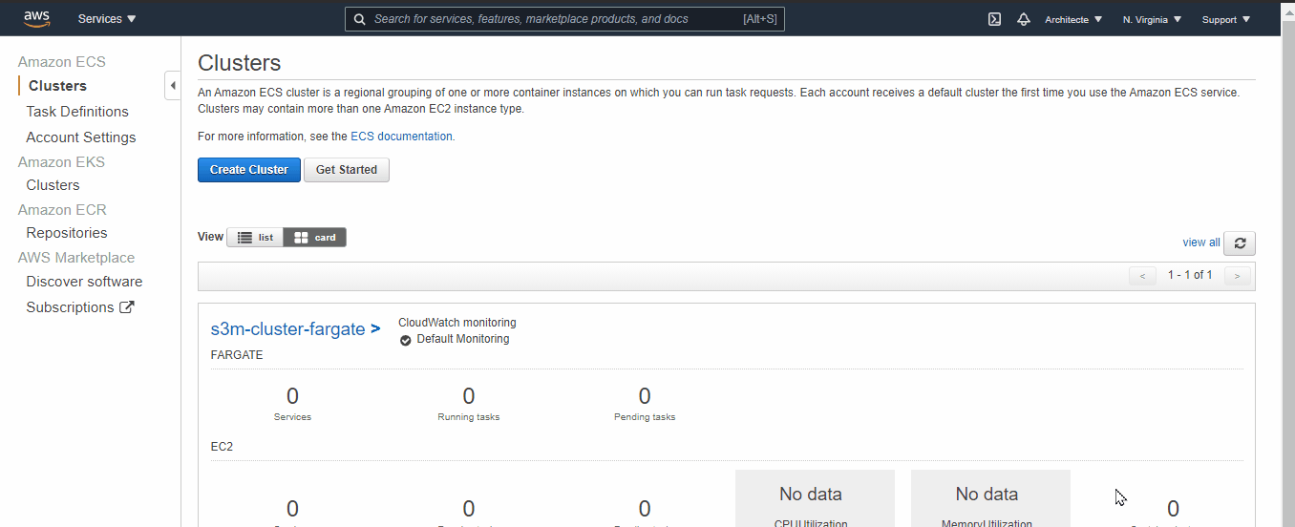
Task: Click the '1 - 1 of 1' pagination text
Action: (1190, 275)
